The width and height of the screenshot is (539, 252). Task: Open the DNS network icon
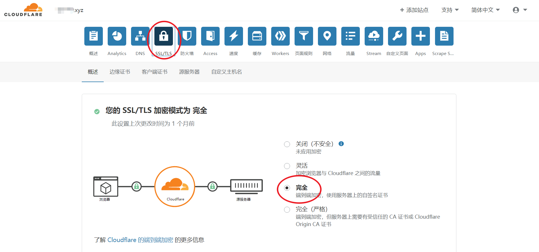tap(140, 36)
